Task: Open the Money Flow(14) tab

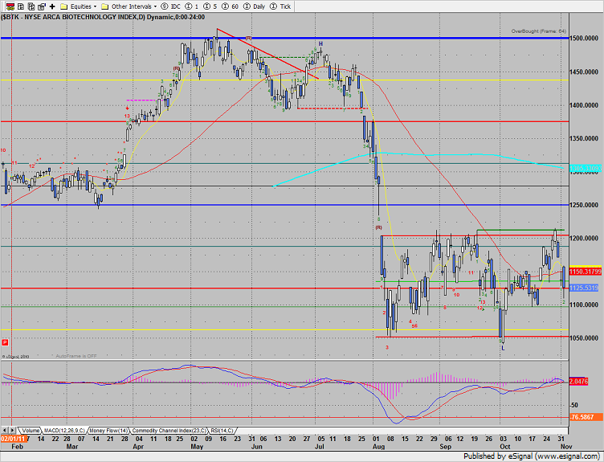Action: coord(108,431)
